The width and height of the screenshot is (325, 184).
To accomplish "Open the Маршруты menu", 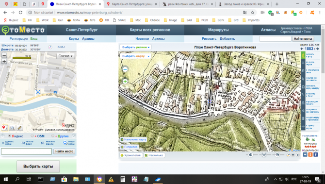I will [x=218, y=30].
